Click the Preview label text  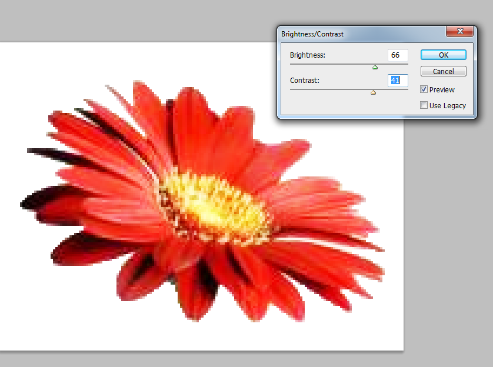442,89
